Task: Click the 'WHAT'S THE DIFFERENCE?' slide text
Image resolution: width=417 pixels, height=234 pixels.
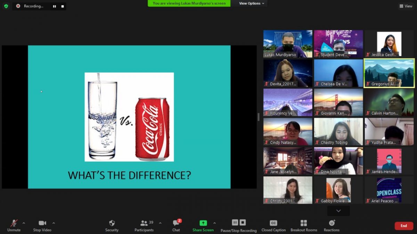Action: 129,175
